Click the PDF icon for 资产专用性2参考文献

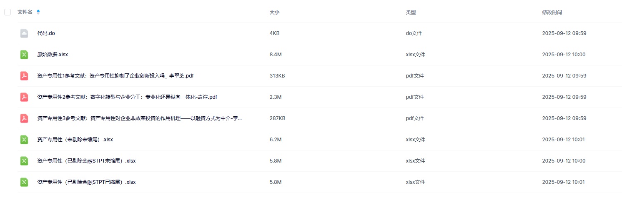[24, 97]
